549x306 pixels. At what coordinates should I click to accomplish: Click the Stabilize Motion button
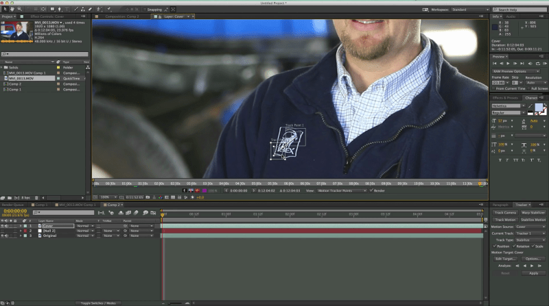click(533, 220)
